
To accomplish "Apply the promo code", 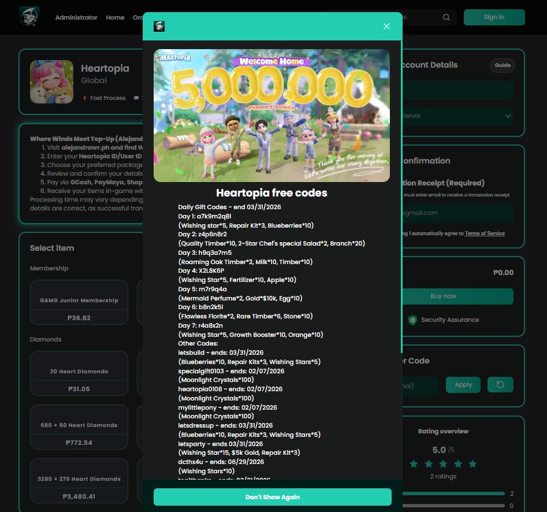I will [463, 385].
